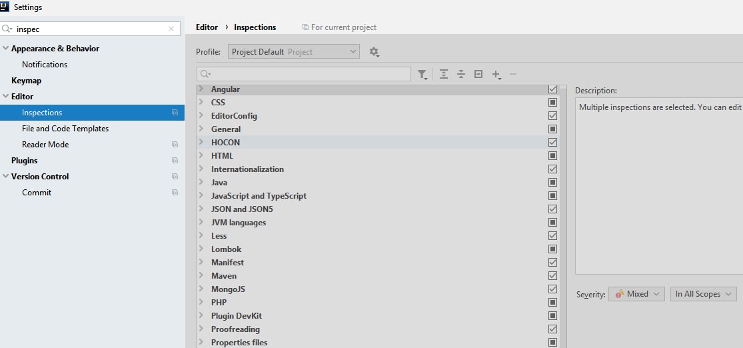Viewport: 743px width, 348px height.
Task: Toggle the Lombok inspections checkbox
Action: click(552, 249)
